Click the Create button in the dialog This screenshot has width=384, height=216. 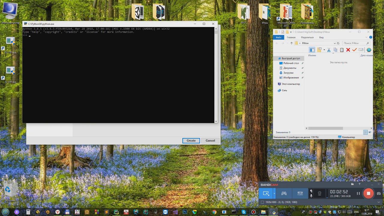[x=191, y=140]
